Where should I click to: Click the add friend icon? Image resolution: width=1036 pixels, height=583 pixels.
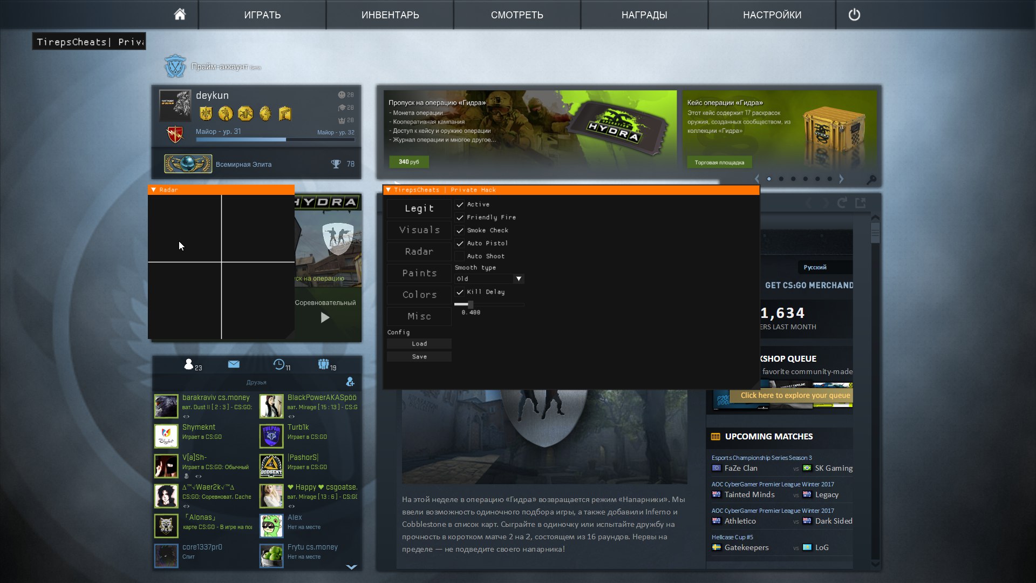[350, 382]
